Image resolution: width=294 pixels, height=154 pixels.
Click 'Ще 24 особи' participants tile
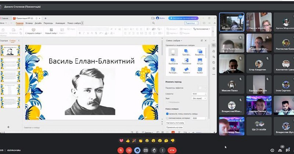(x=259, y=126)
